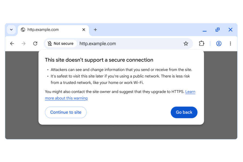The height and width of the screenshot is (162, 243).
Task: Open the tab search chevron dropdown
Action: click(x=11, y=30)
